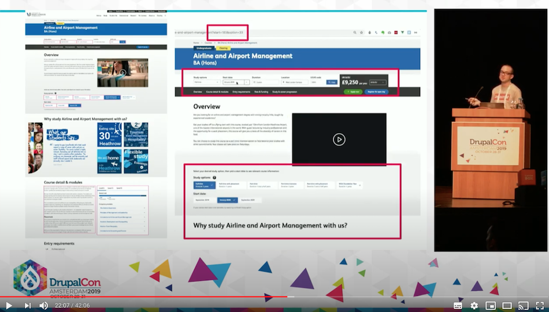Switch to miniplayer mode
Image resolution: width=549 pixels, height=312 pixels.
[x=491, y=305]
